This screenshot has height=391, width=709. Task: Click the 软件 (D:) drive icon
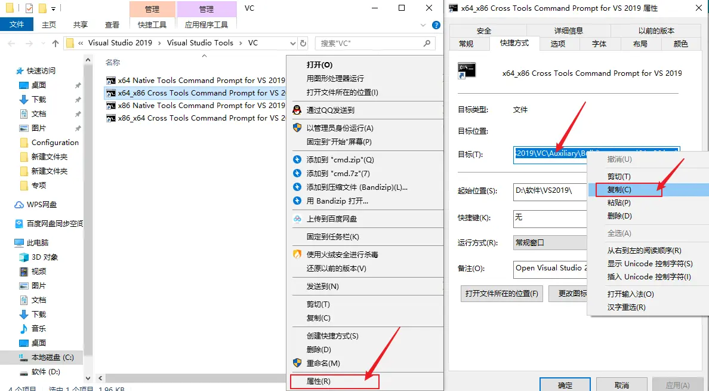coord(23,372)
